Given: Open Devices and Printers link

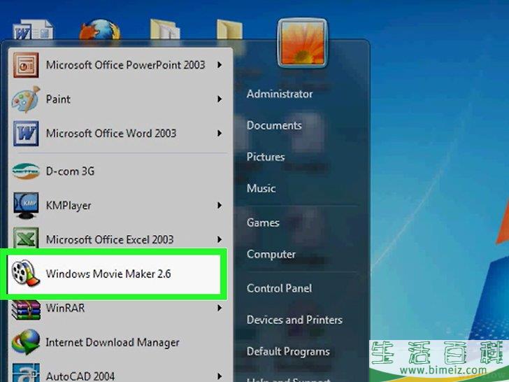Looking at the screenshot, I should tap(294, 320).
